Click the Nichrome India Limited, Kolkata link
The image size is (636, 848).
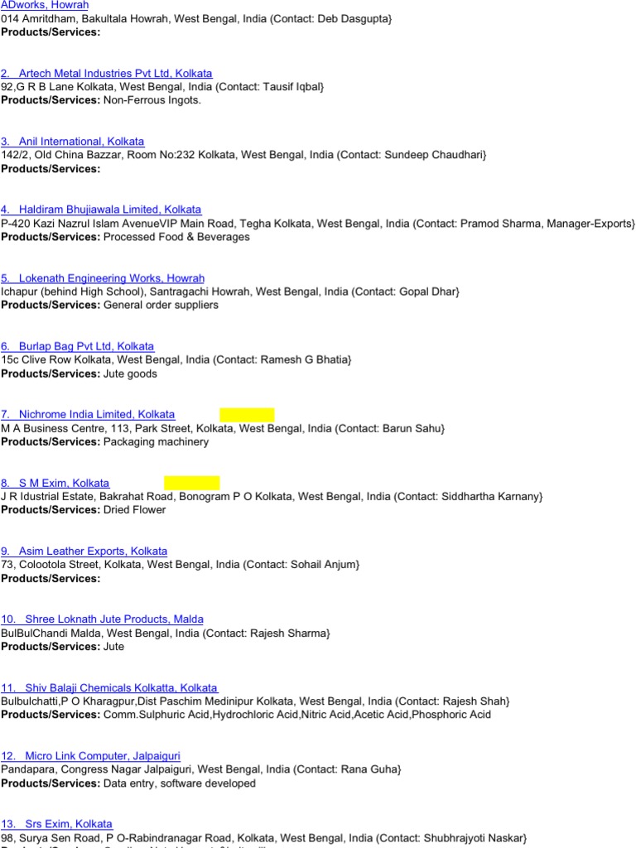coord(88,414)
